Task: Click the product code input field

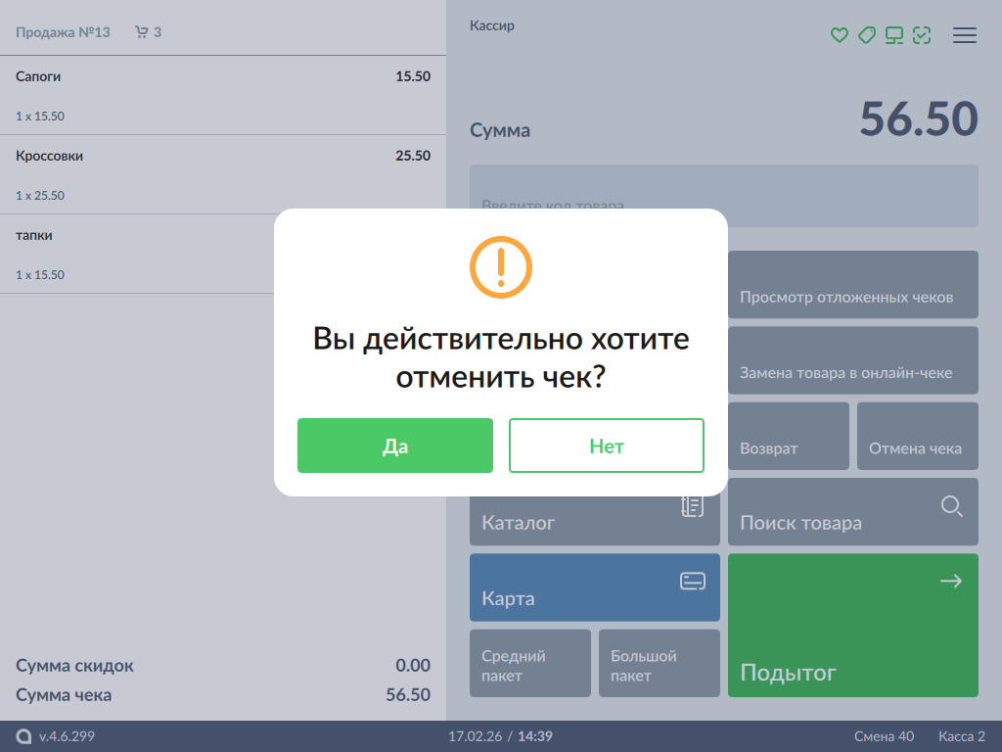Action: (x=724, y=196)
